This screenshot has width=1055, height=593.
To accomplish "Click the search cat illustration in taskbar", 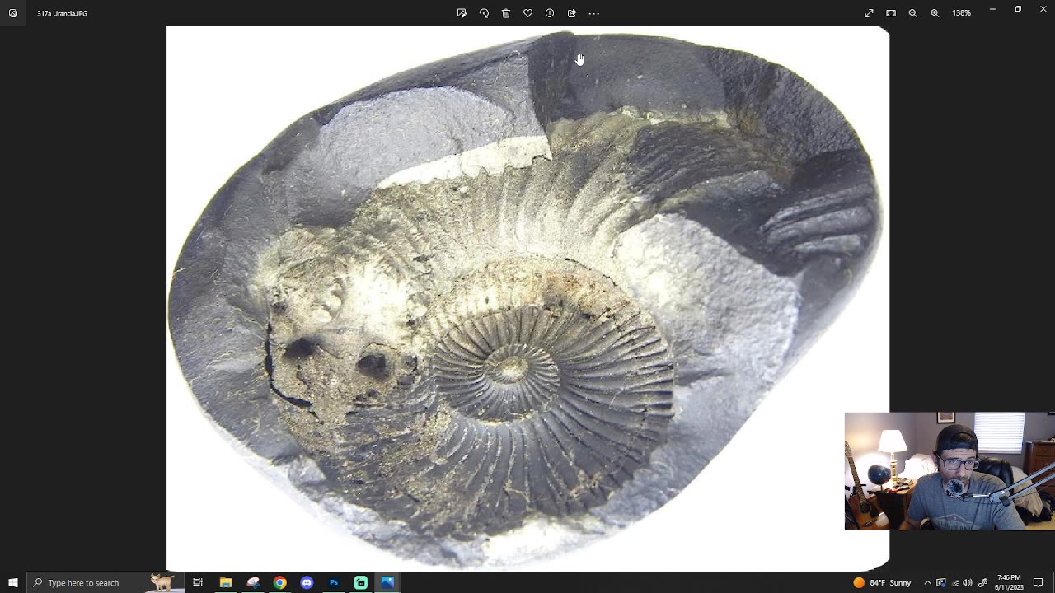I will [162, 582].
